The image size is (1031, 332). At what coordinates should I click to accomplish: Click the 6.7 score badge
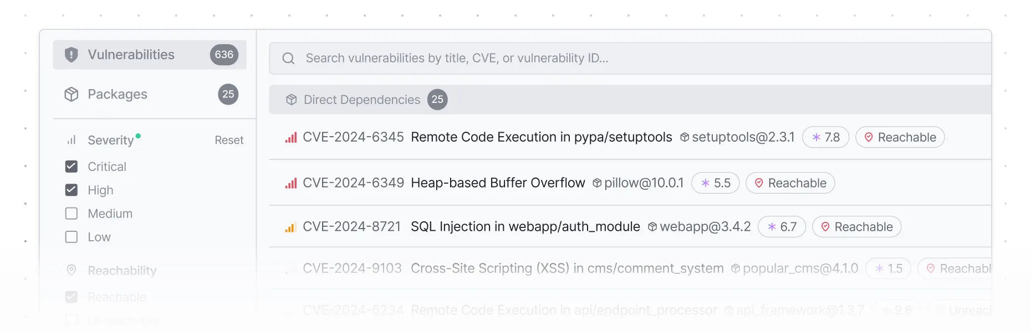pos(782,227)
